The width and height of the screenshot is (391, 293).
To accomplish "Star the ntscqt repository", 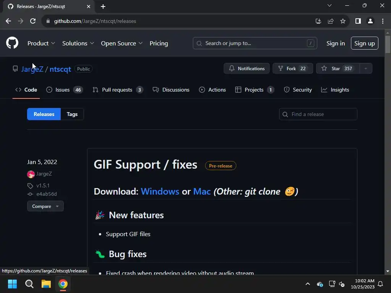I will [338, 69].
